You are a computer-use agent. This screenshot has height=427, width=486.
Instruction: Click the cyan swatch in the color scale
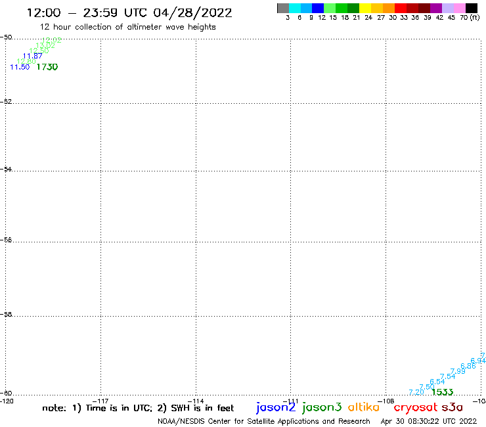(x=295, y=8)
